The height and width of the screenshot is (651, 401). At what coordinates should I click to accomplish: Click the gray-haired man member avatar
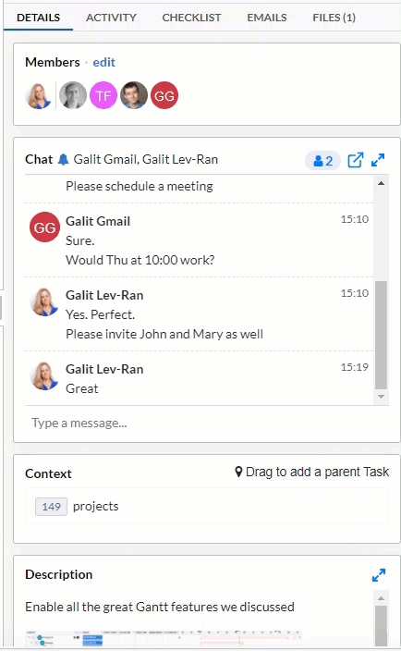[x=73, y=95]
